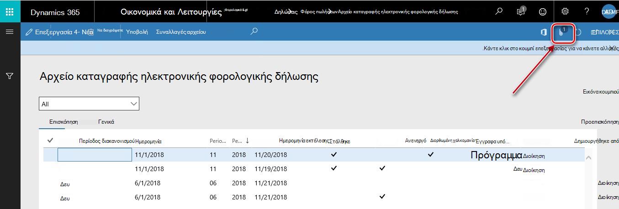The height and width of the screenshot is (209, 619).
Task: Go to the Dynamics 365 home link
Action: click(x=55, y=12)
